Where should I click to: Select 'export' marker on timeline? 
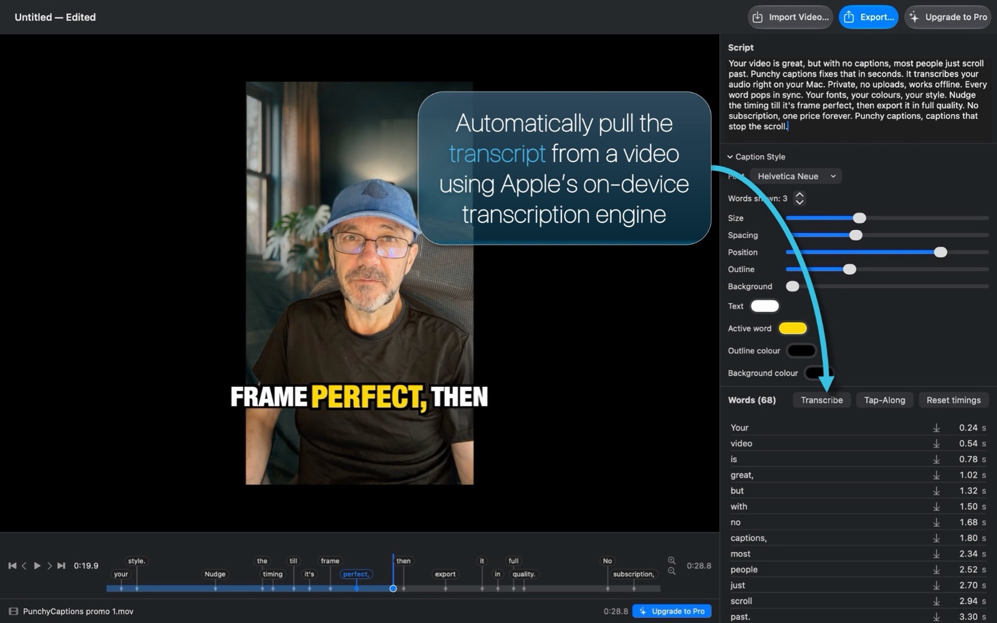[445, 574]
